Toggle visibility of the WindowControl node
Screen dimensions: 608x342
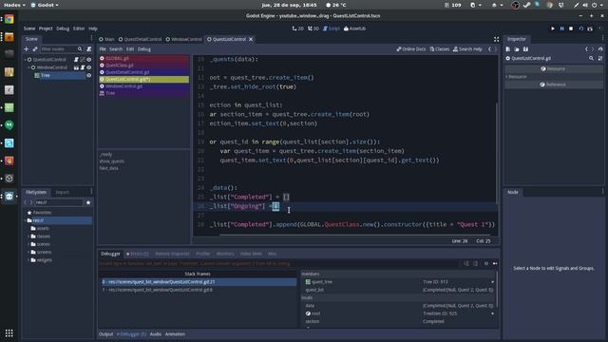click(89, 67)
